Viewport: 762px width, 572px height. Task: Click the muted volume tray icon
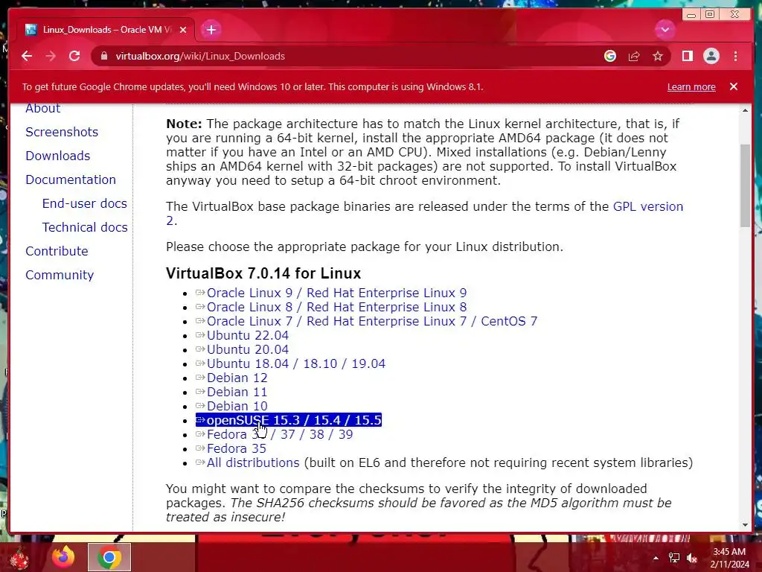point(692,558)
